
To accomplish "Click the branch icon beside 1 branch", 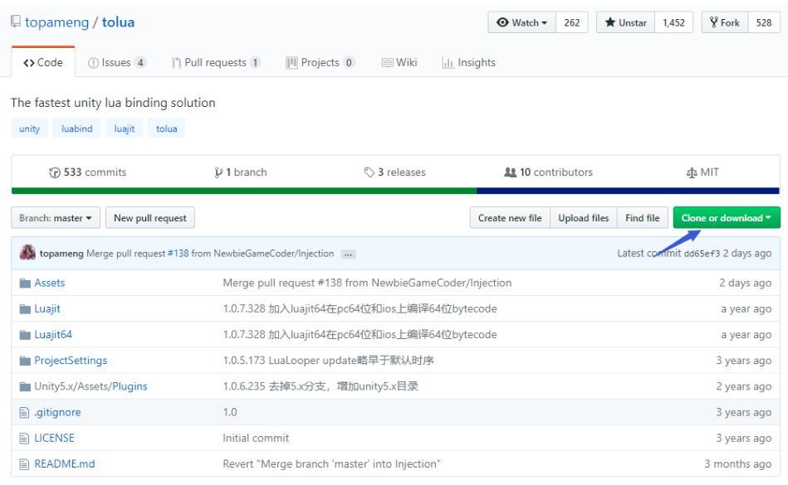I will [x=218, y=172].
